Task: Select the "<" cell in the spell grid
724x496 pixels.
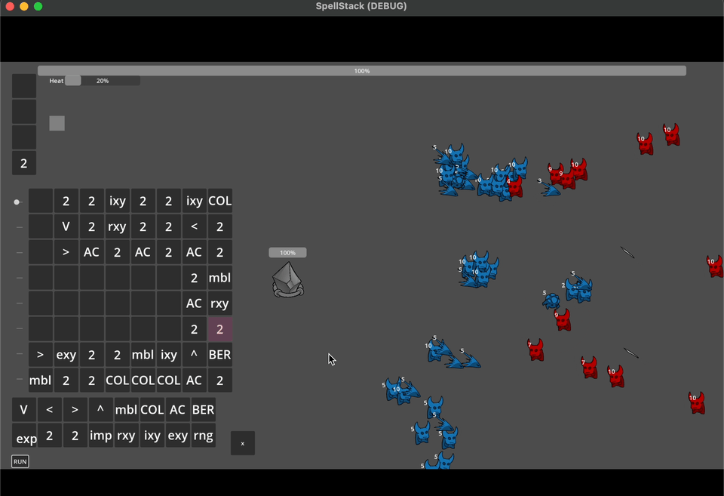Action: [194, 226]
